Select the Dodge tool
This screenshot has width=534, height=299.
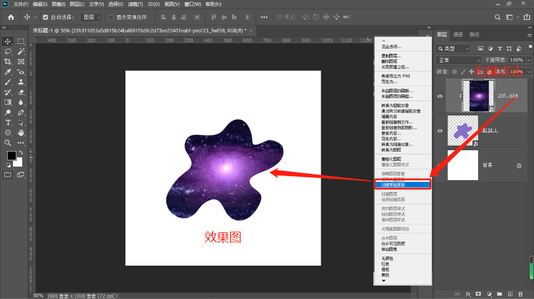[x=8, y=112]
